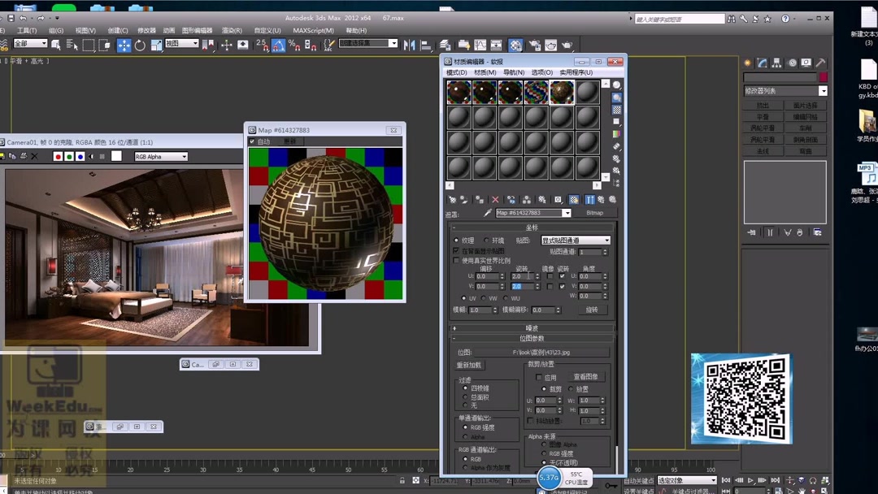Select the 环境 radio button
Viewport: 878px width, 494px height.
(487, 240)
